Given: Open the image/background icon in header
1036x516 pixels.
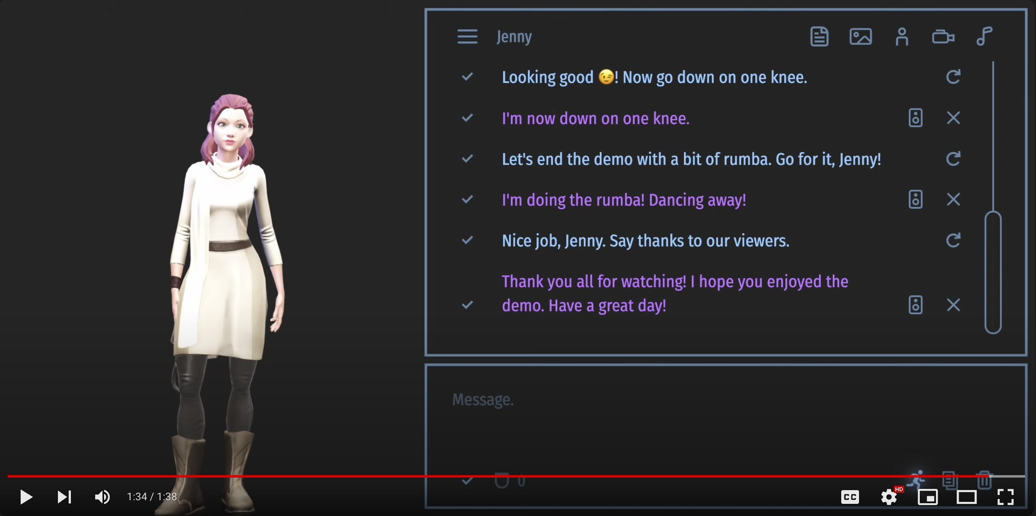Looking at the screenshot, I should tap(860, 36).
